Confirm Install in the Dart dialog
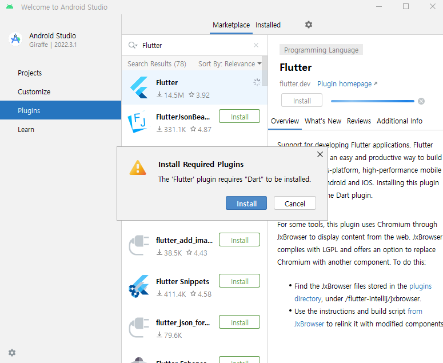 pos(246,203)
